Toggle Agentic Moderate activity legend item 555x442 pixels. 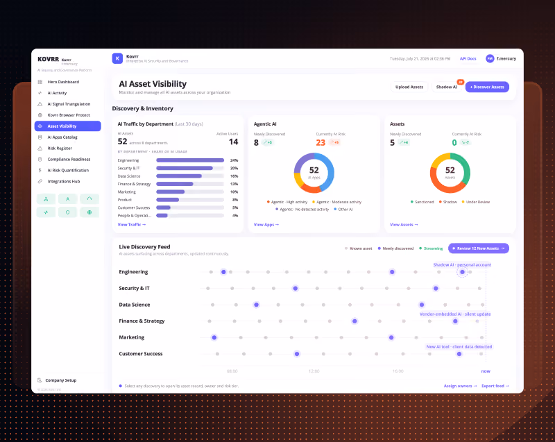click(336, 202)
